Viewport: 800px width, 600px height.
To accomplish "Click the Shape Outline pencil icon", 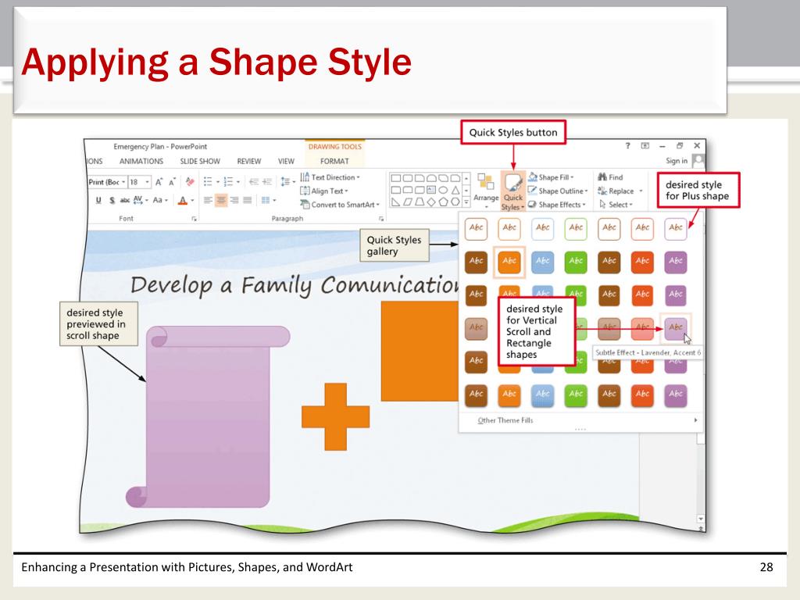I will 532,191.
